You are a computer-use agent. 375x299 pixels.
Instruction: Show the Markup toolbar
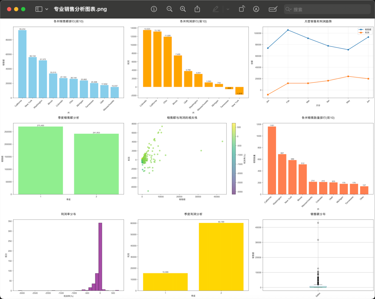pyautogui.click(x=256, y=9)
